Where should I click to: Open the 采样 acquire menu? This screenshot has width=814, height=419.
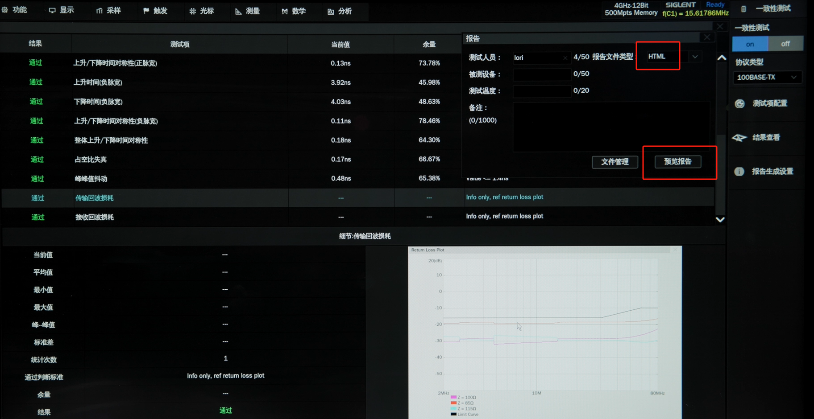[108, 11]
